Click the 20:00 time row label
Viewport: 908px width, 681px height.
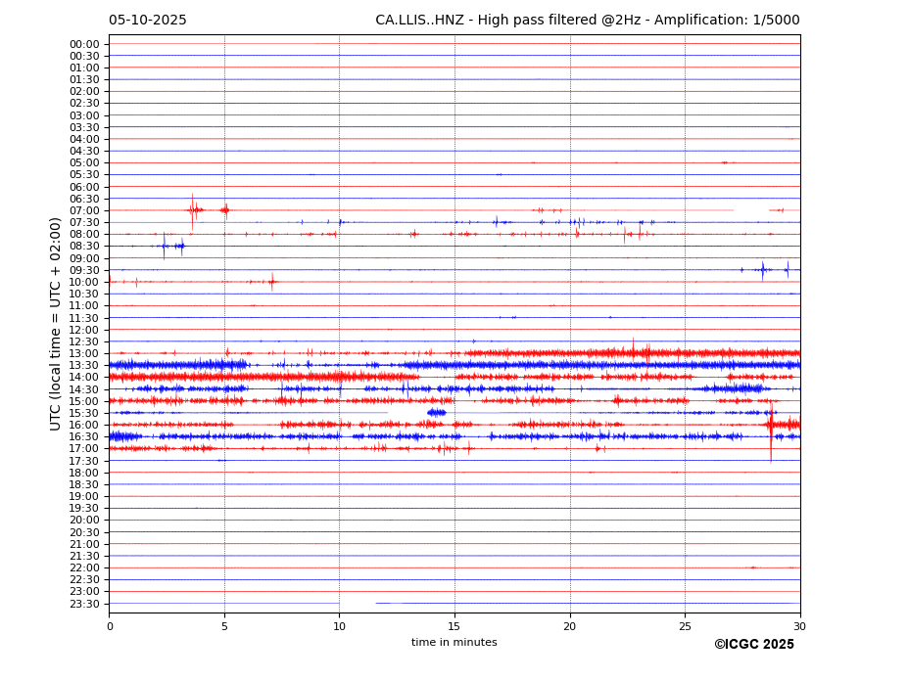pyautogui.click(x=84, y=521)
